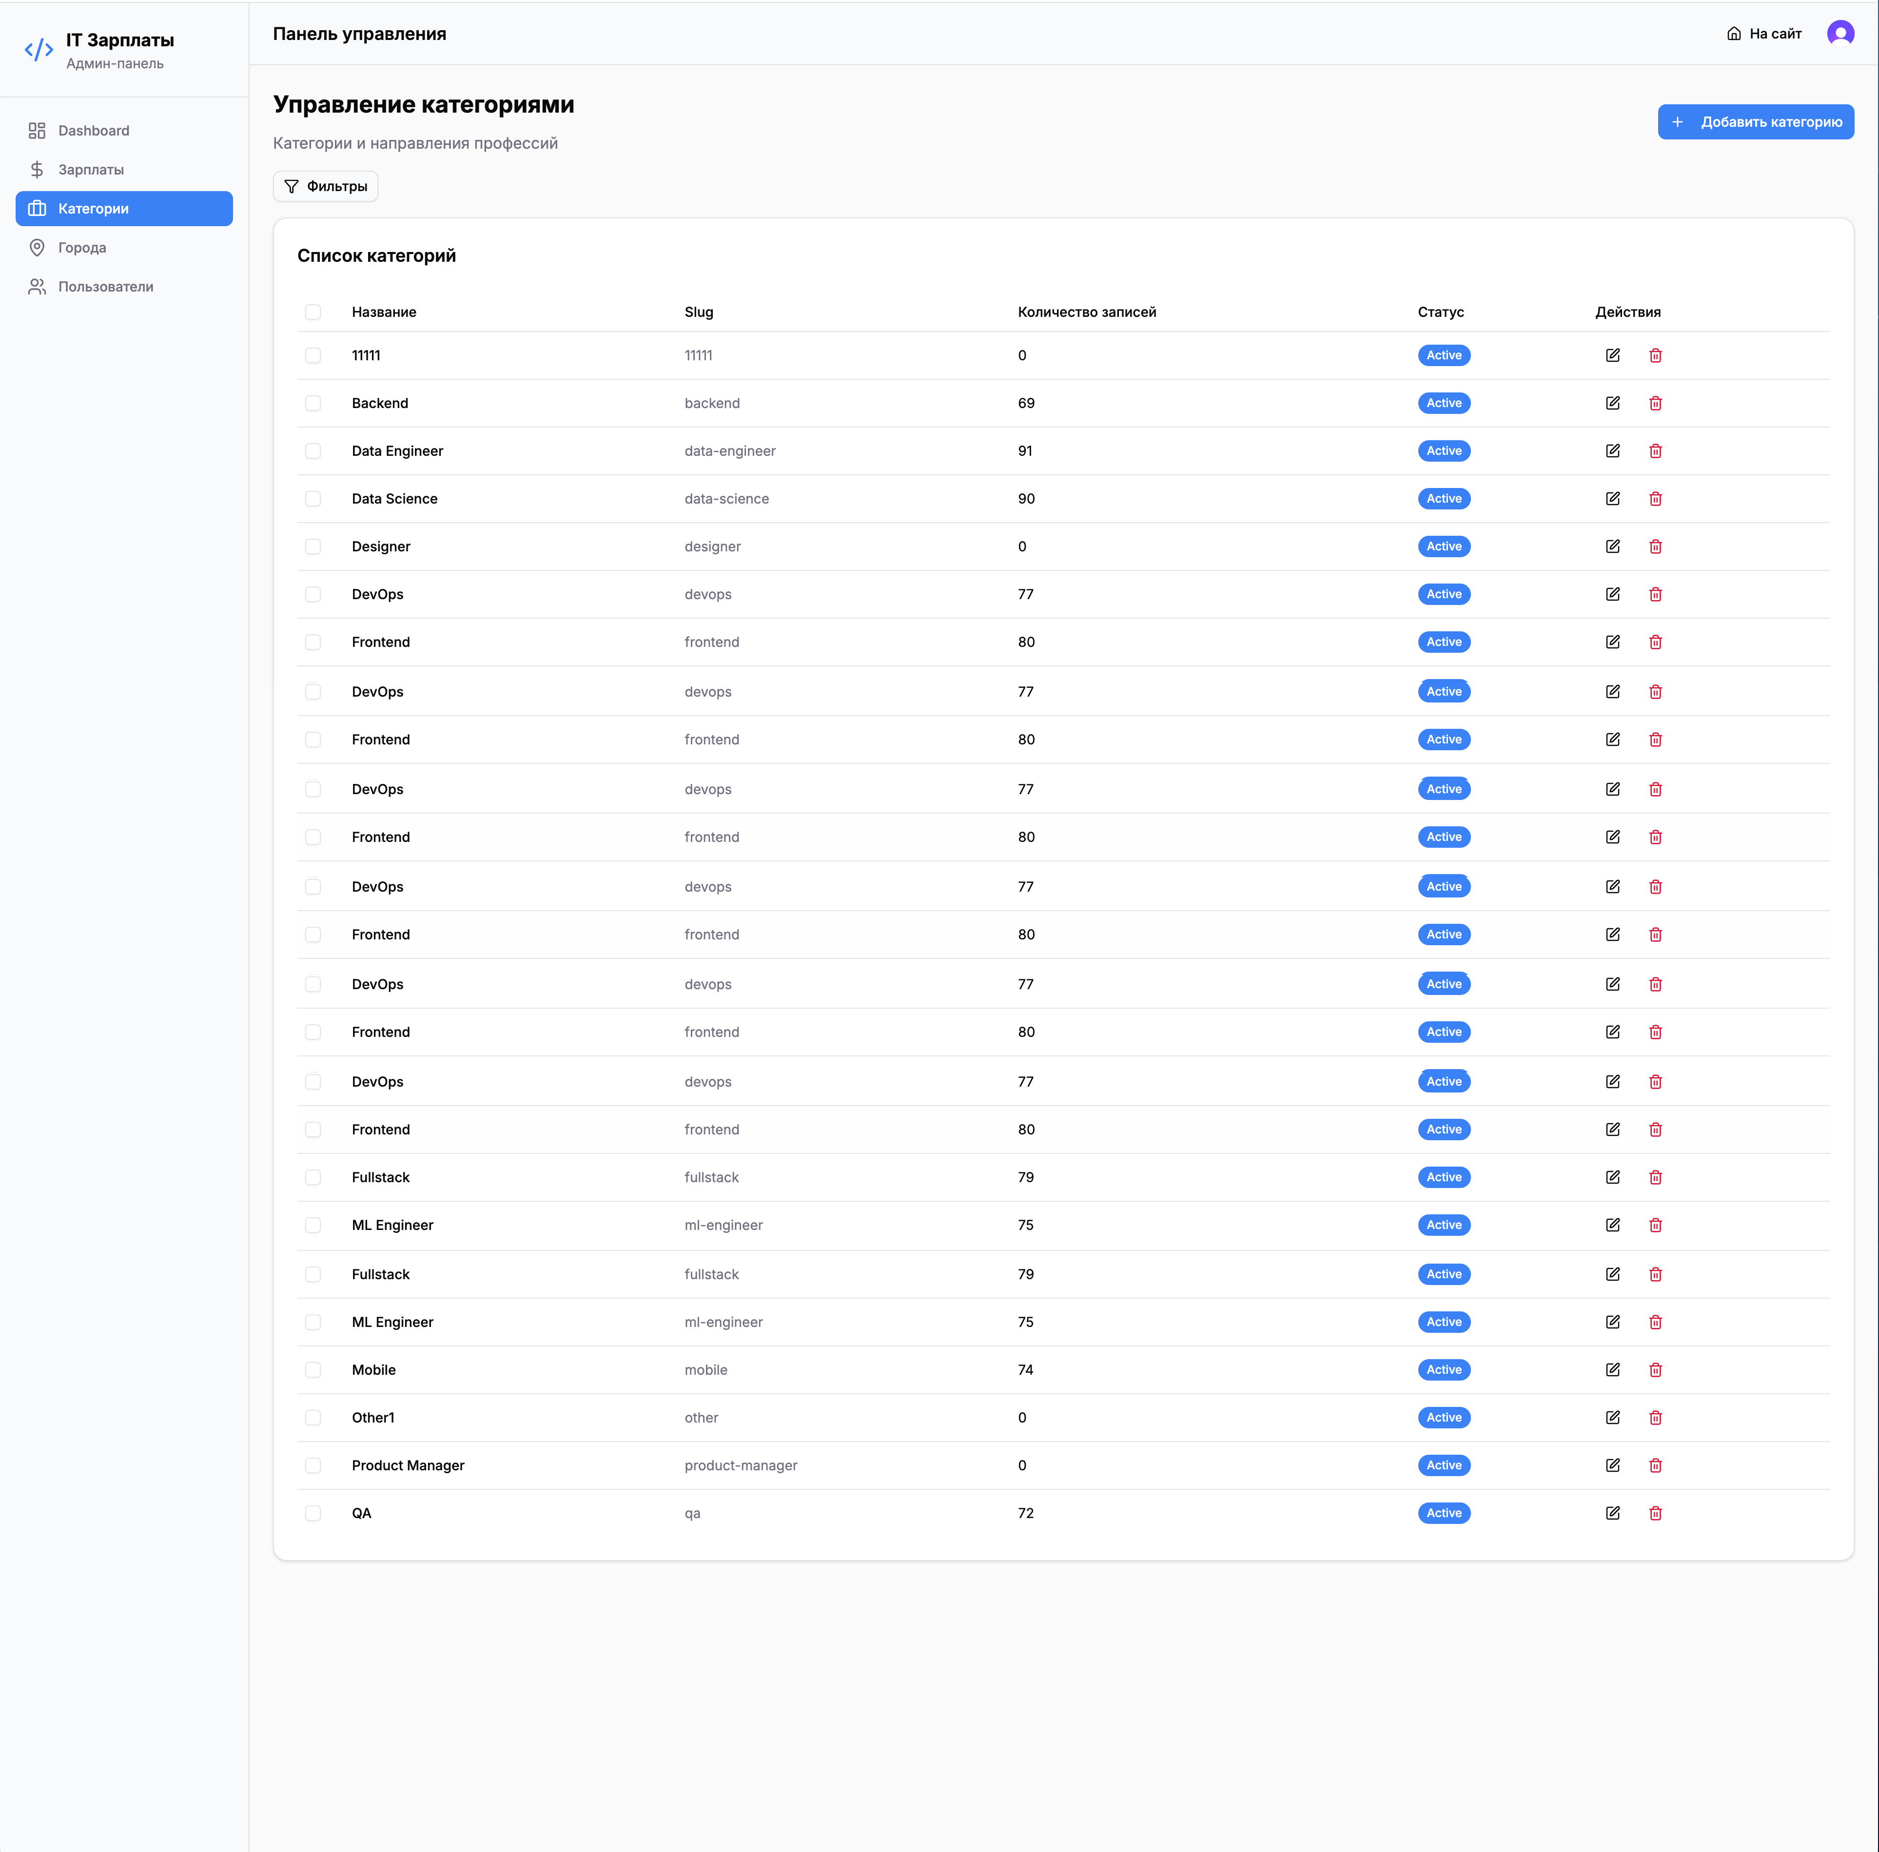
Task: Delete the Product Manager category
Action: [x=1654, y=1465]
